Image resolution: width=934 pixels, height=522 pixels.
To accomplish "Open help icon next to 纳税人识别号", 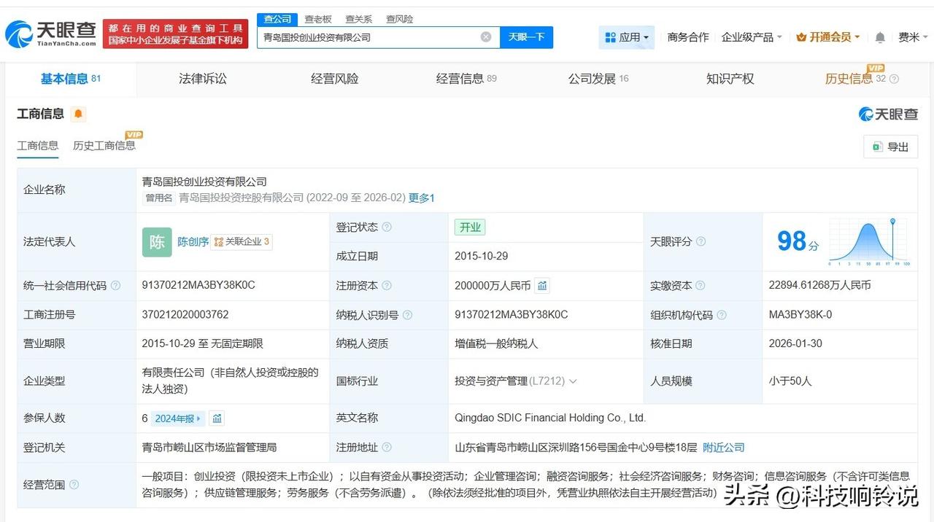I will tap(407, 315).
